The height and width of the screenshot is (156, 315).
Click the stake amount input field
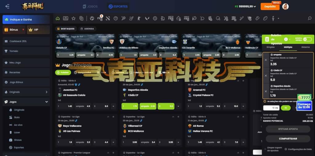point(271,108)
